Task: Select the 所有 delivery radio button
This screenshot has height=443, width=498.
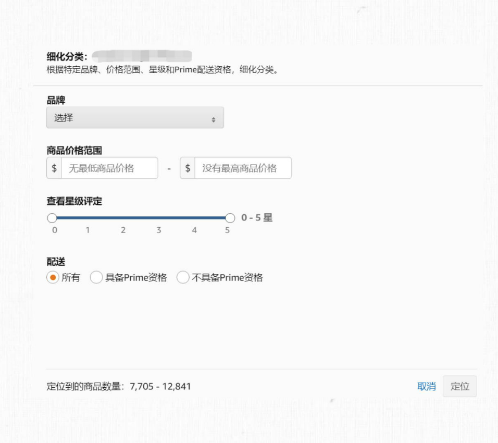Action: (x=52, y=277)
